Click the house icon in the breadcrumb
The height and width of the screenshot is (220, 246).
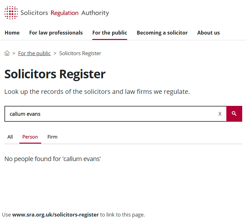(7, 53)
